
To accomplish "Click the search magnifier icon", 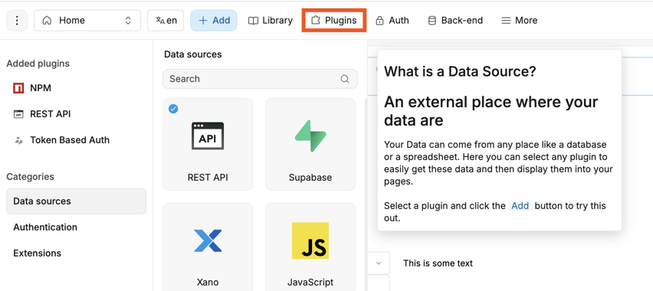I will pos(345,79).
